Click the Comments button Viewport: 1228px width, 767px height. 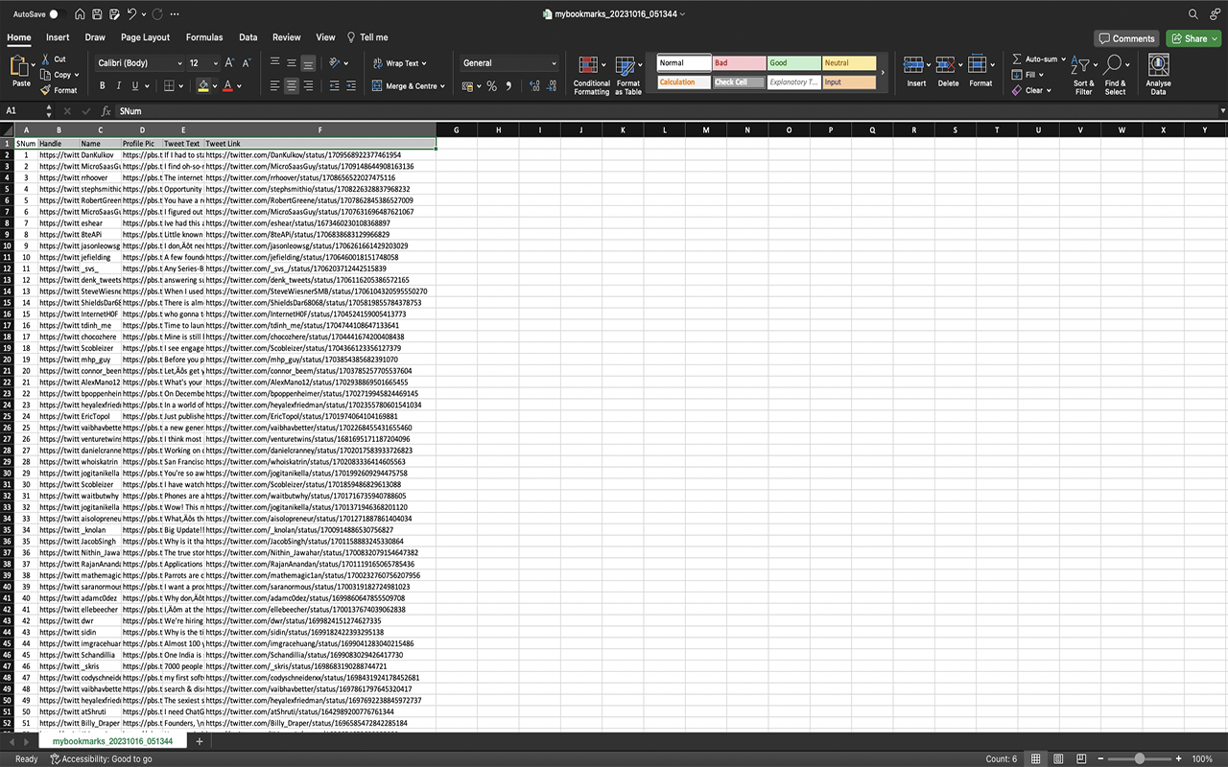(x=1127, y=38)
